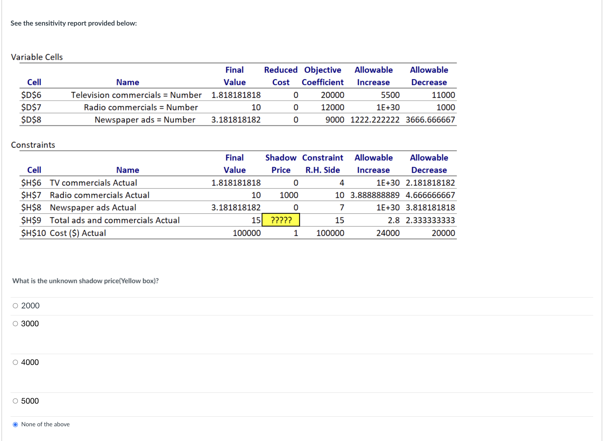Select the 5000 radio button
This screenshot has width=605, height=441.
pos(15,401)
